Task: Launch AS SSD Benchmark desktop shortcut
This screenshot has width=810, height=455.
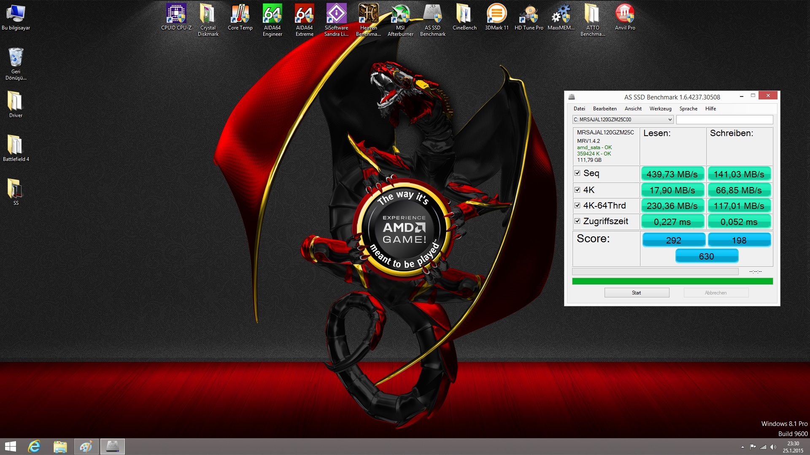Action: 432,20
